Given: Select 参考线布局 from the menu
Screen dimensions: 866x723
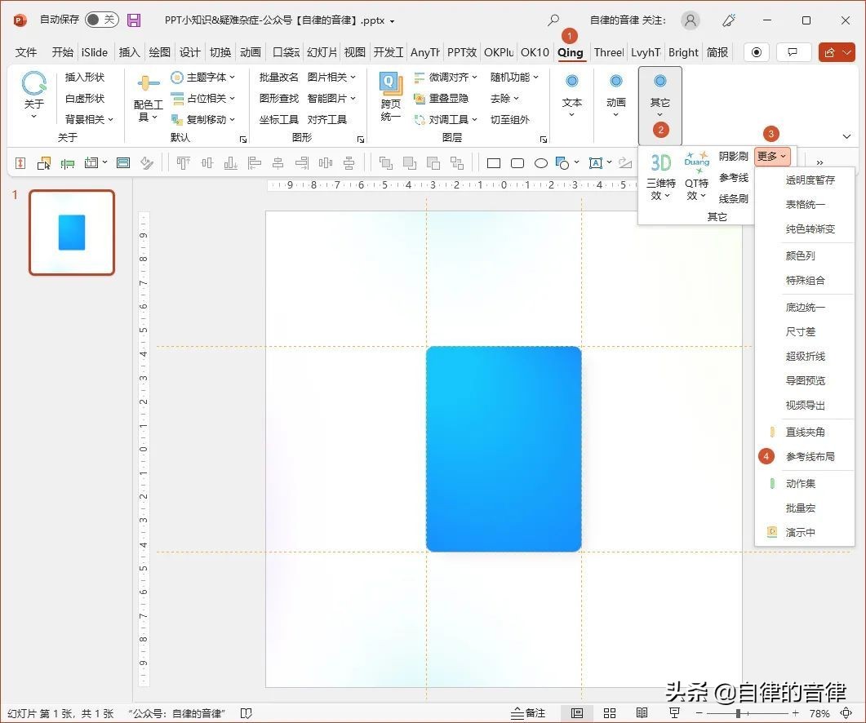Looking at the screenshot, I should (x=810, y=457).
